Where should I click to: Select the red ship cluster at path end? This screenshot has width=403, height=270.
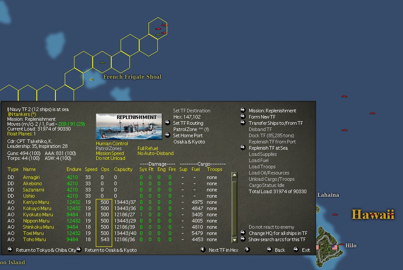[161, 29]
